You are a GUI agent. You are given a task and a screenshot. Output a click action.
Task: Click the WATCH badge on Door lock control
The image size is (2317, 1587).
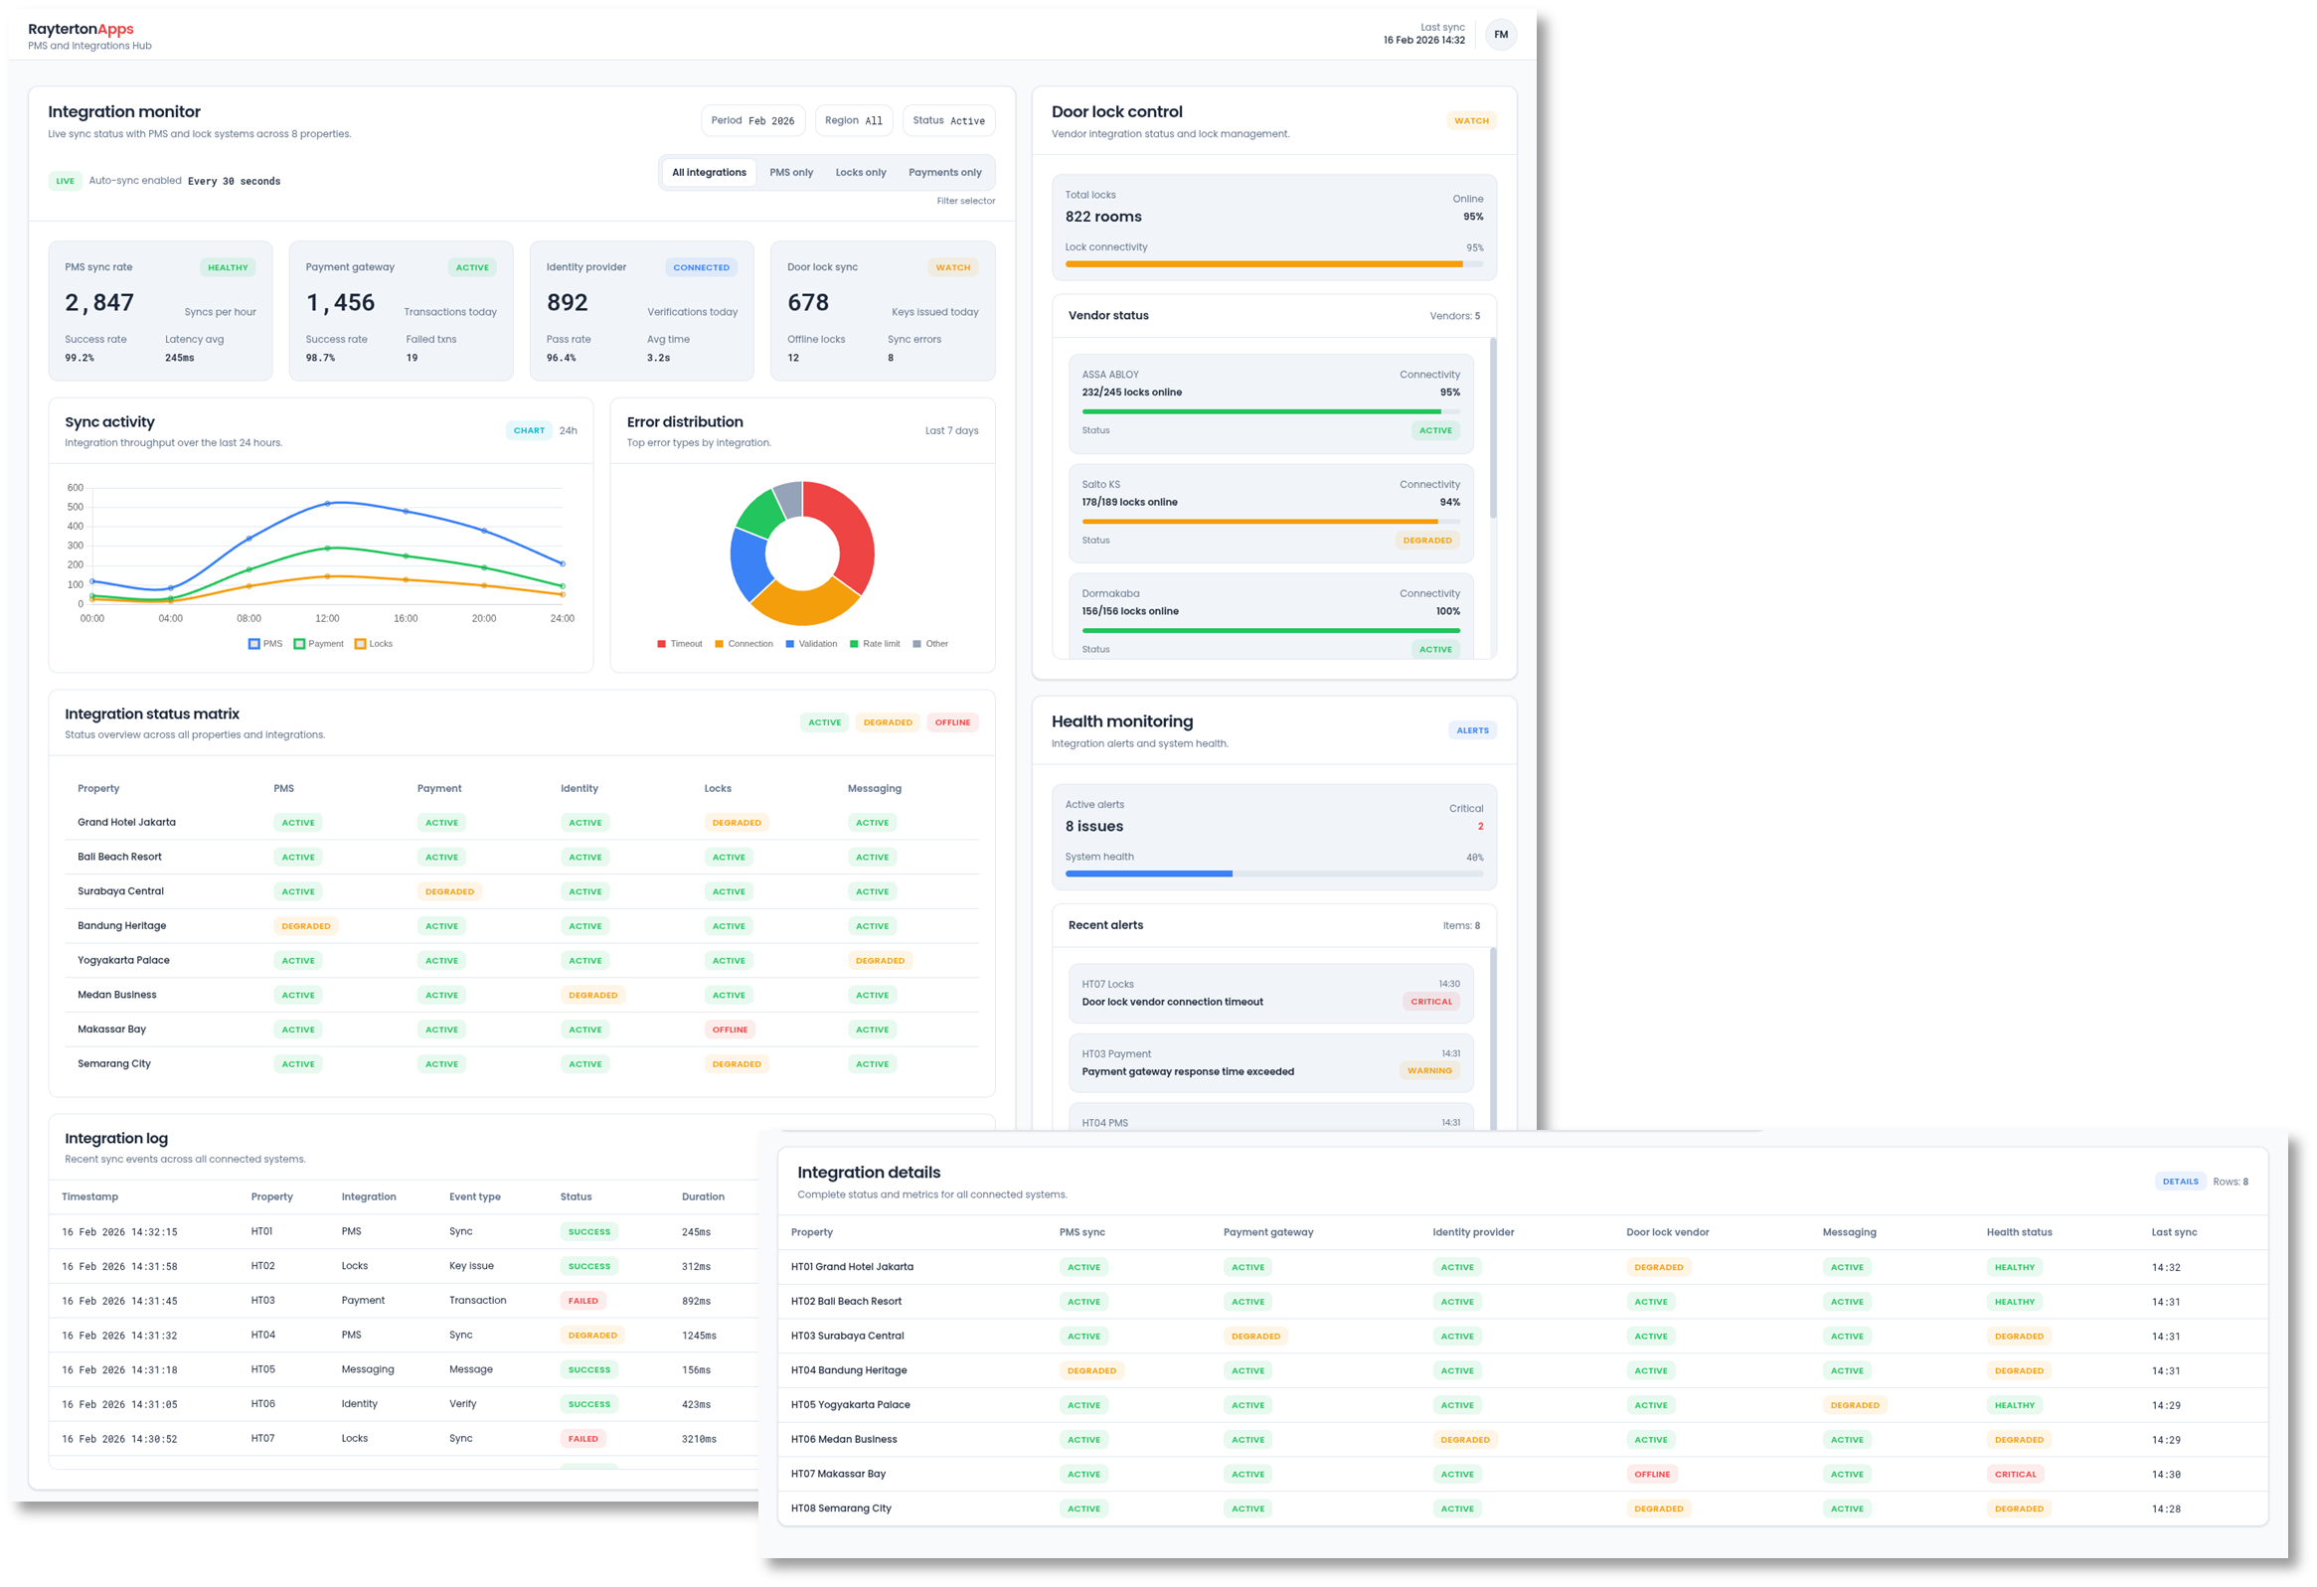pos(1471,119)
